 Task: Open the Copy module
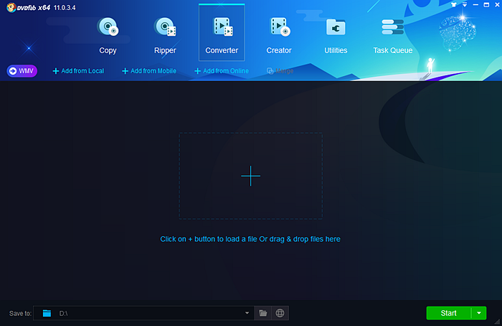(108, 34)
